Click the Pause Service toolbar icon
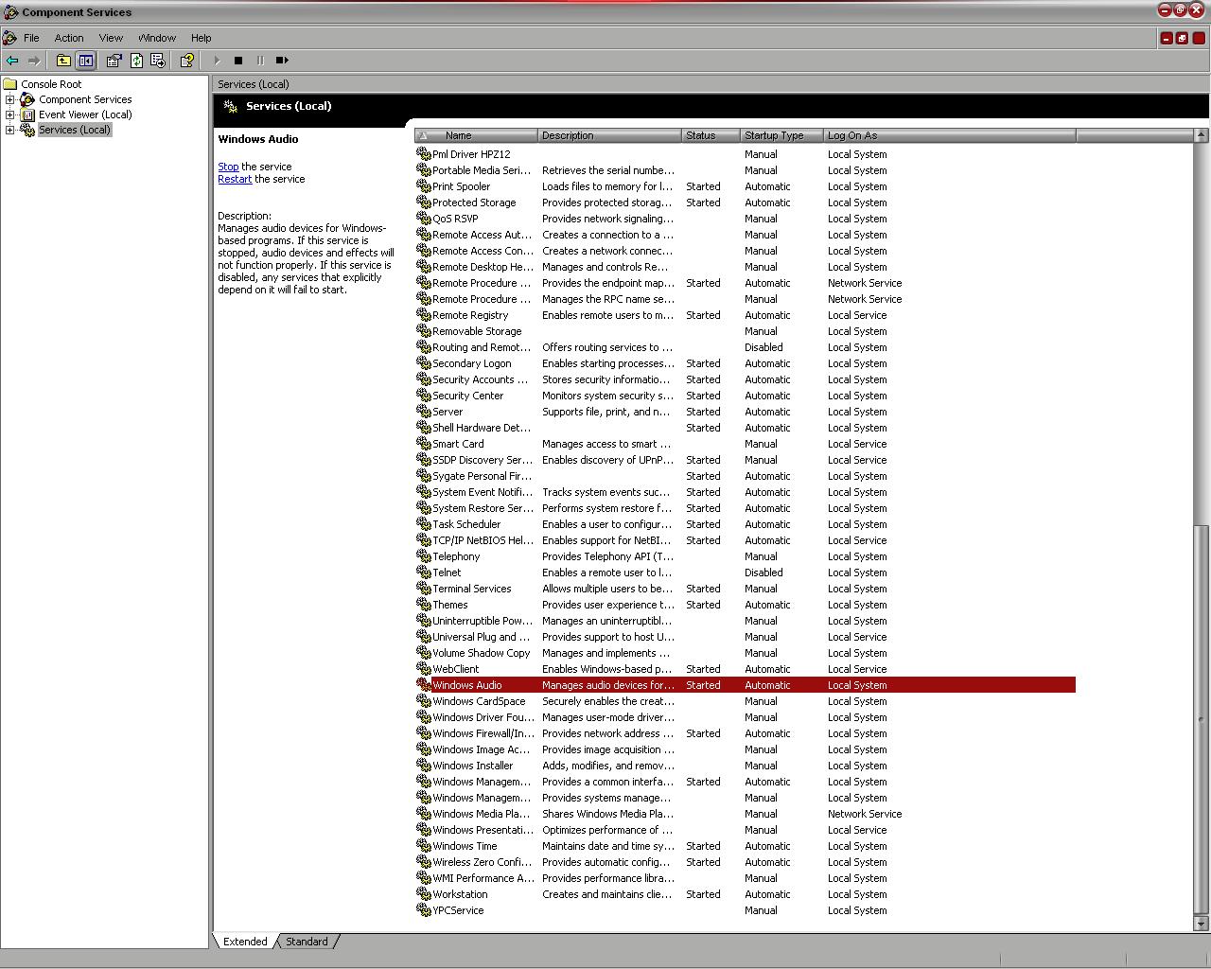Viewport: 1211px width, 969px height. [260, 61]
